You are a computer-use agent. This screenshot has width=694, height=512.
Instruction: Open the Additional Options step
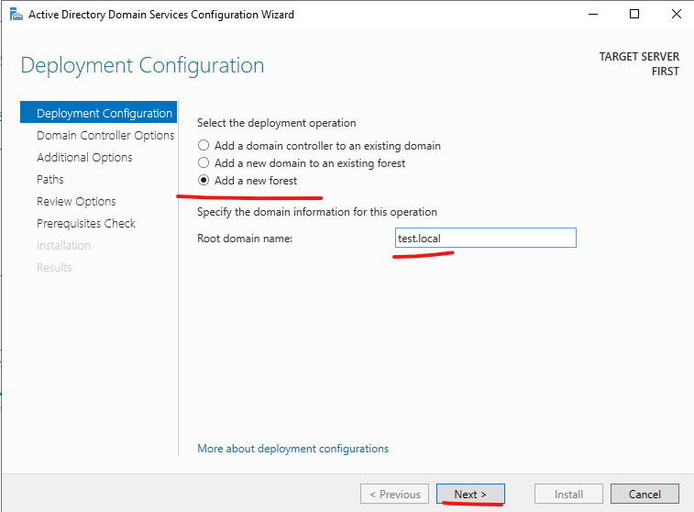[84, 157]
